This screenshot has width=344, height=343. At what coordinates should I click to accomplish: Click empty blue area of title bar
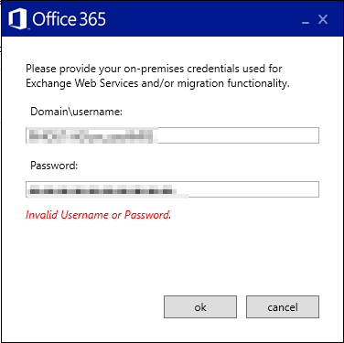coord(201,19)
